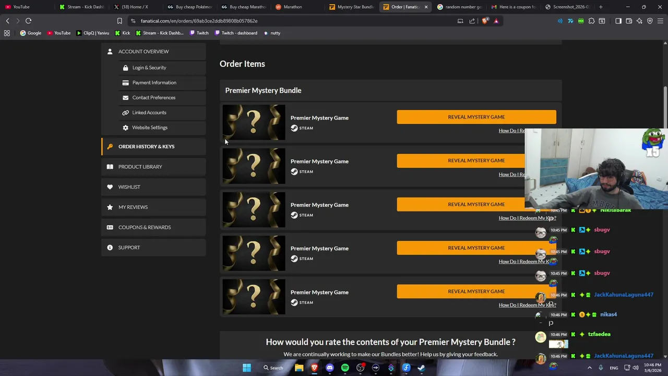Image resolution: width=668 pixels, height=376 pixels.
Task: Click the first mystery game thumbnail
Action: (x=254, y=123)
